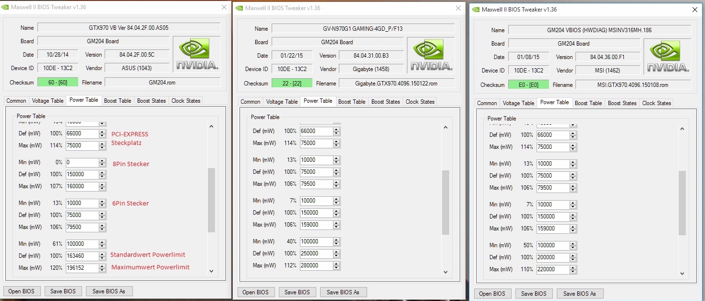Image resolution: width=705 pixels, height=301 pixels.
Task: Click Save BIOS button in MSI window
Action: (x=534, y=294)
